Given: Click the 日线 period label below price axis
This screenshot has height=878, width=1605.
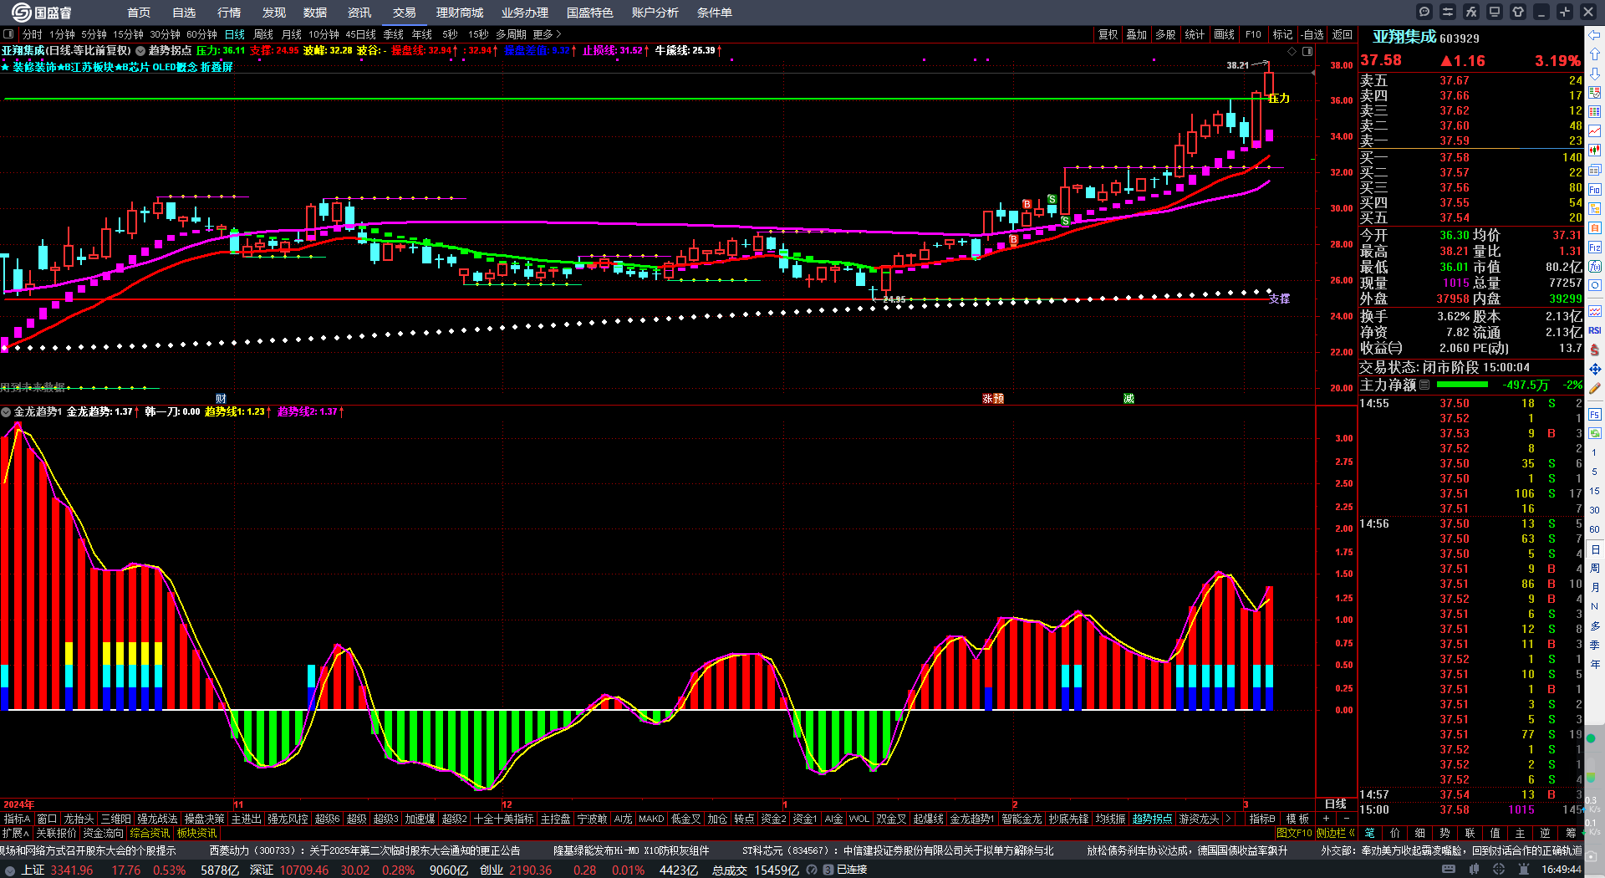Looking at the screenshot, I should (x=1336, y=804).
